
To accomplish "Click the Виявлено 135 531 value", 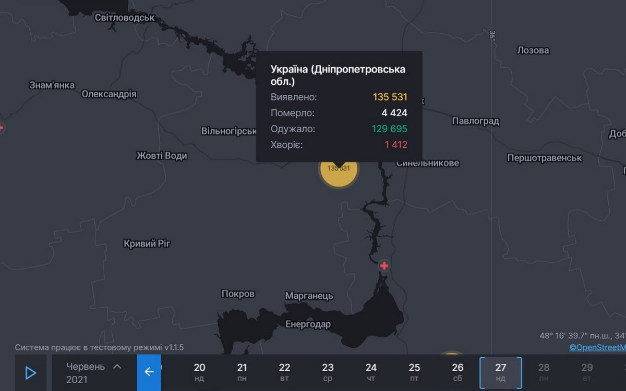I will [x=390, y=97].
